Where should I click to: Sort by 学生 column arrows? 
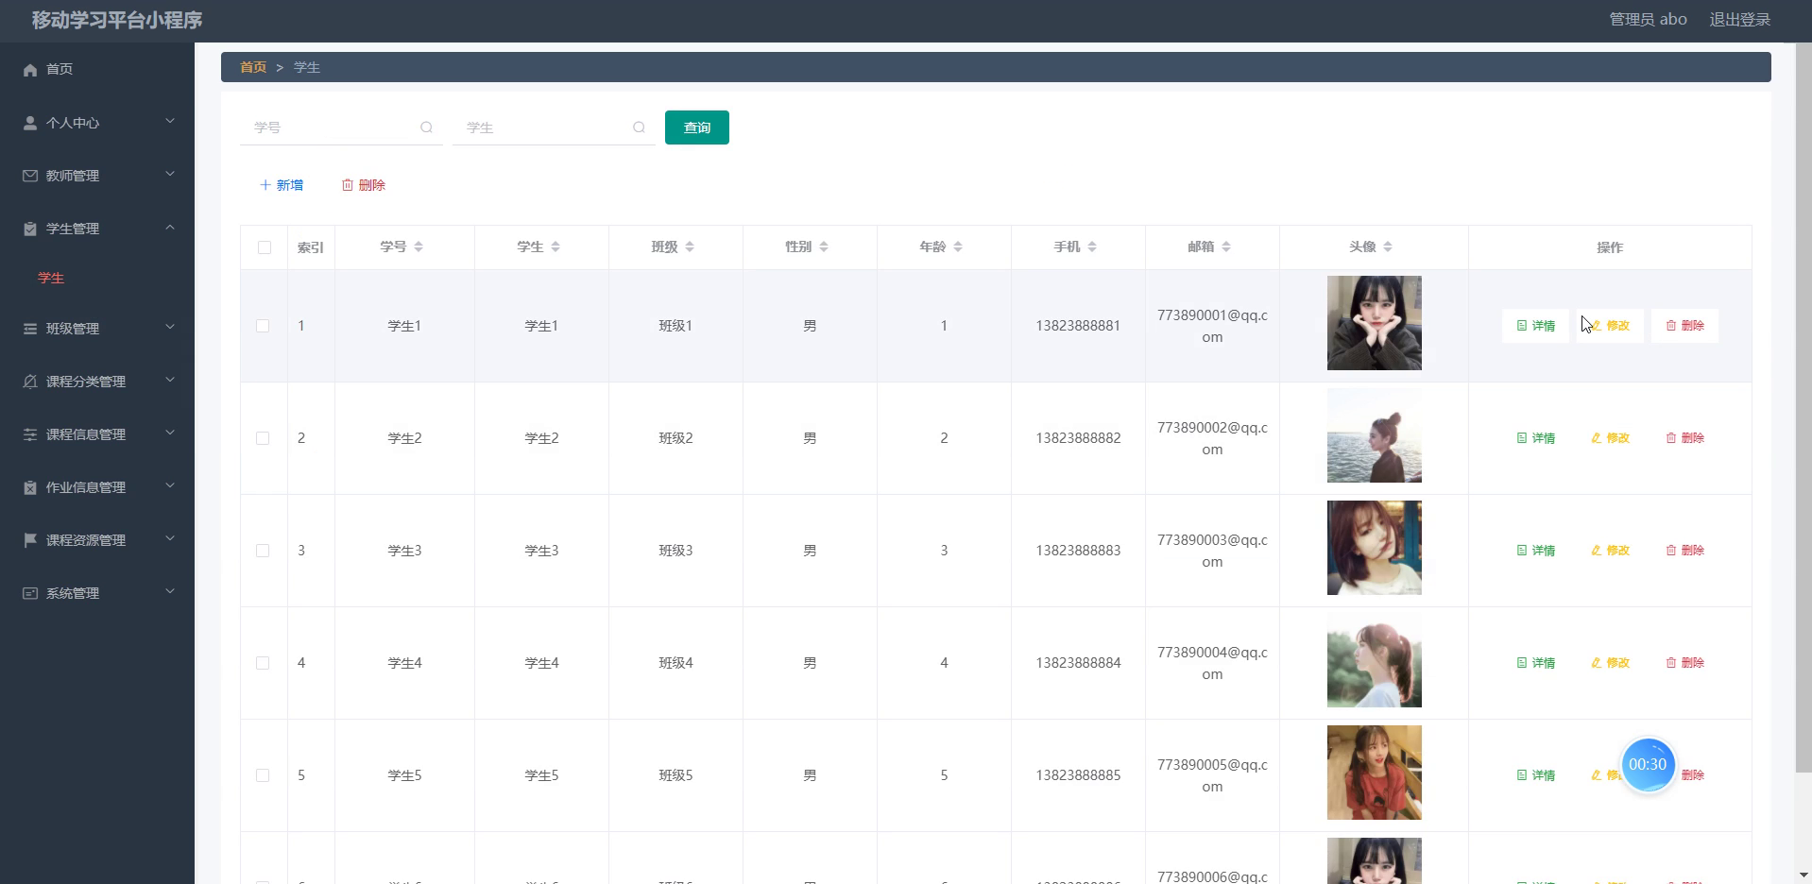click(x=556, y=246)
